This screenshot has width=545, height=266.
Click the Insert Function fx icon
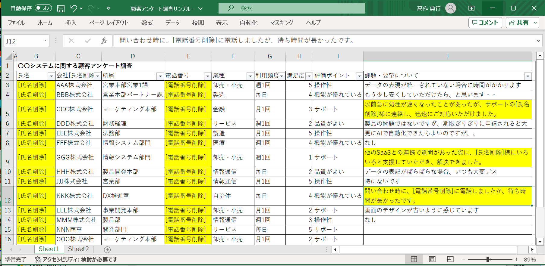tap(104, 41)
